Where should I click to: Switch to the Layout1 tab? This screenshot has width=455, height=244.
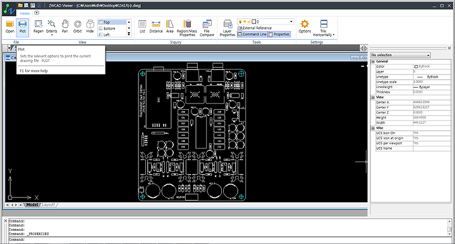tap(48, 205)
